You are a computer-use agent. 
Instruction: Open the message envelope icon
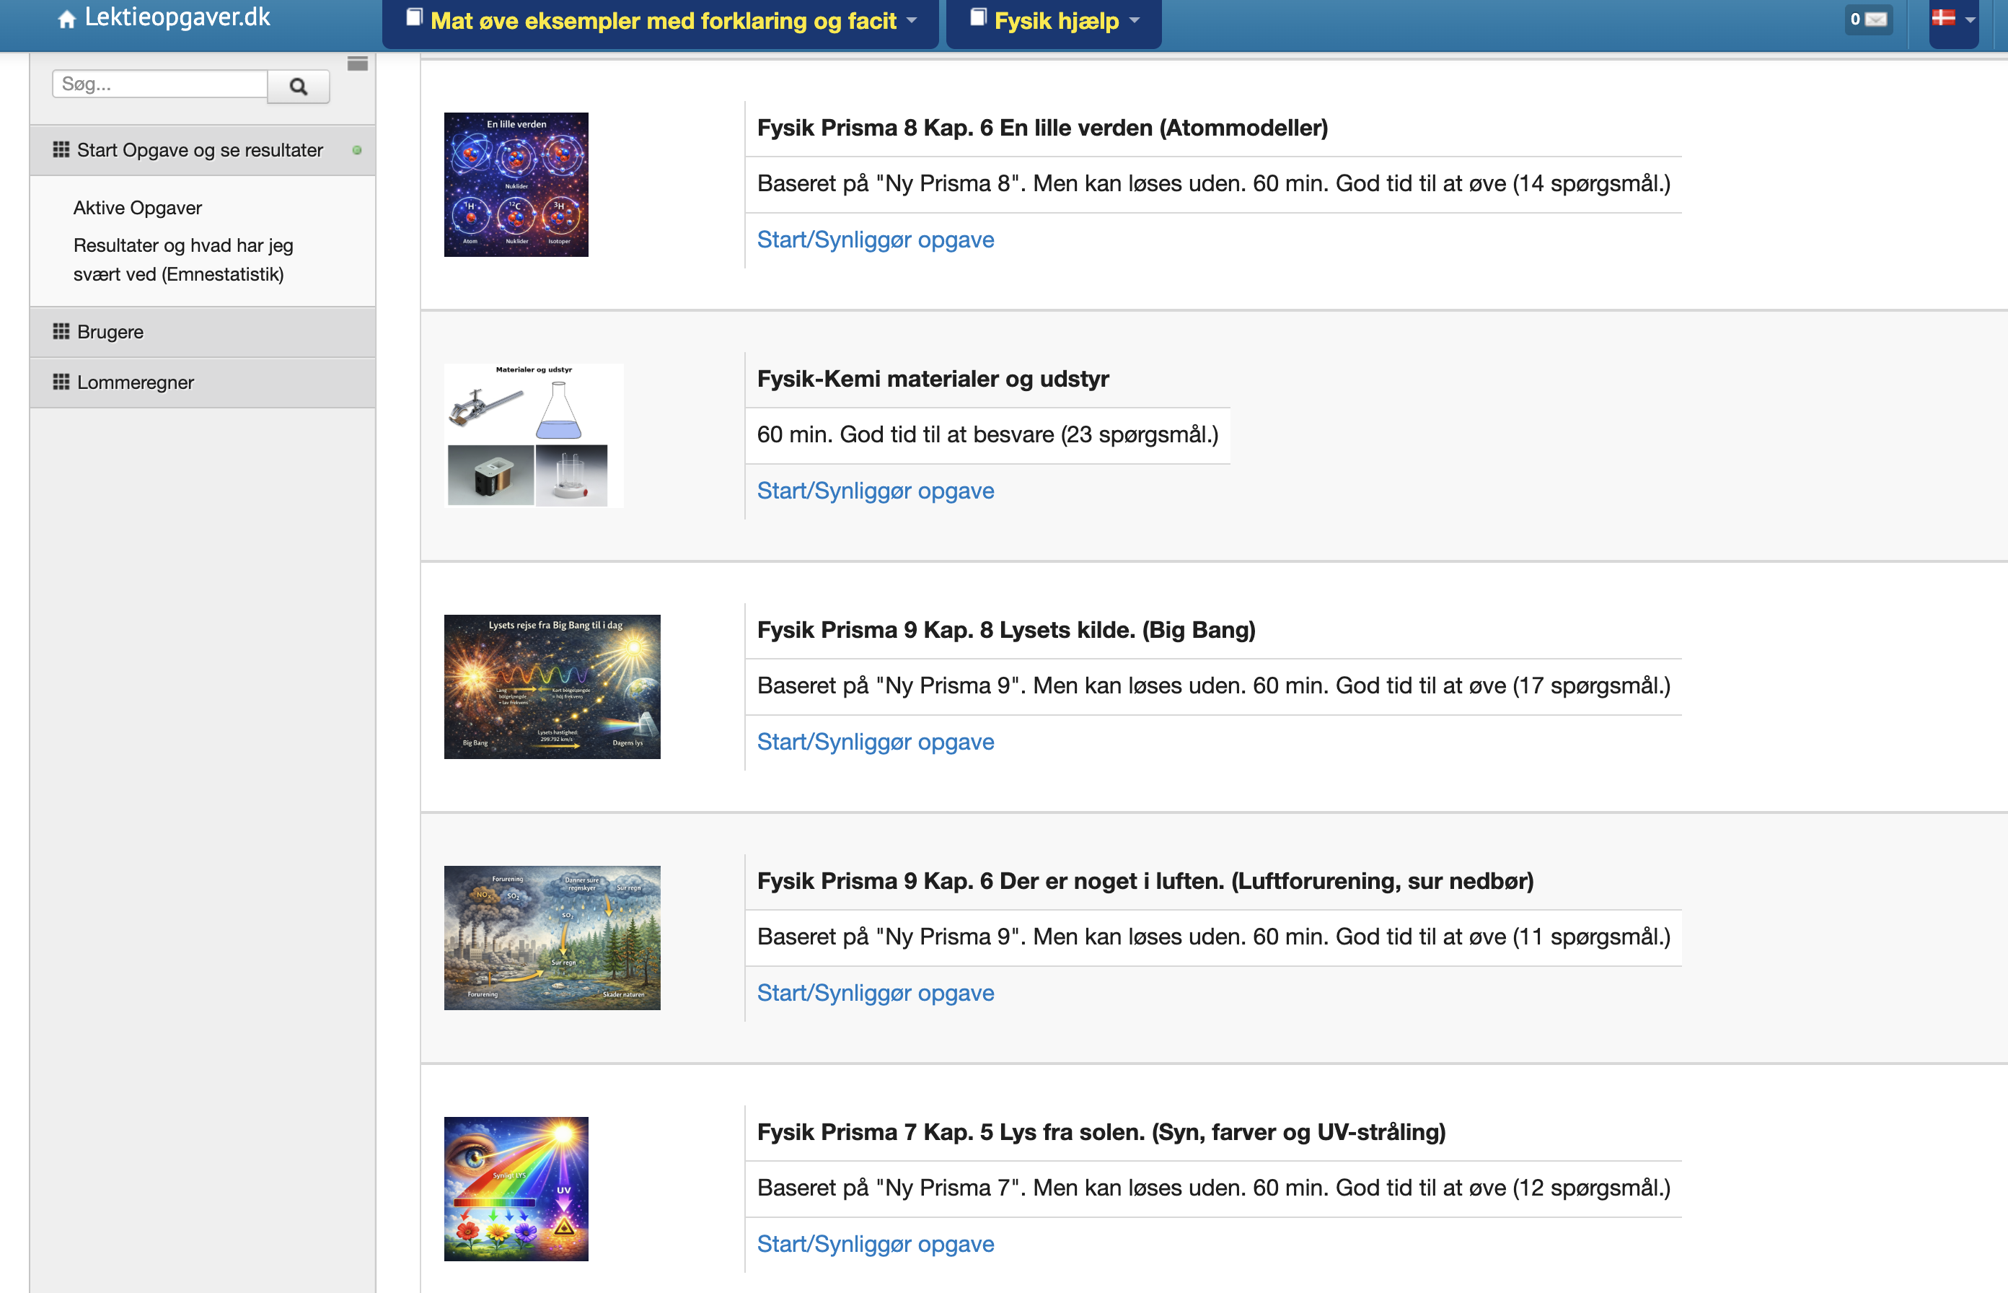point(1875,19)
